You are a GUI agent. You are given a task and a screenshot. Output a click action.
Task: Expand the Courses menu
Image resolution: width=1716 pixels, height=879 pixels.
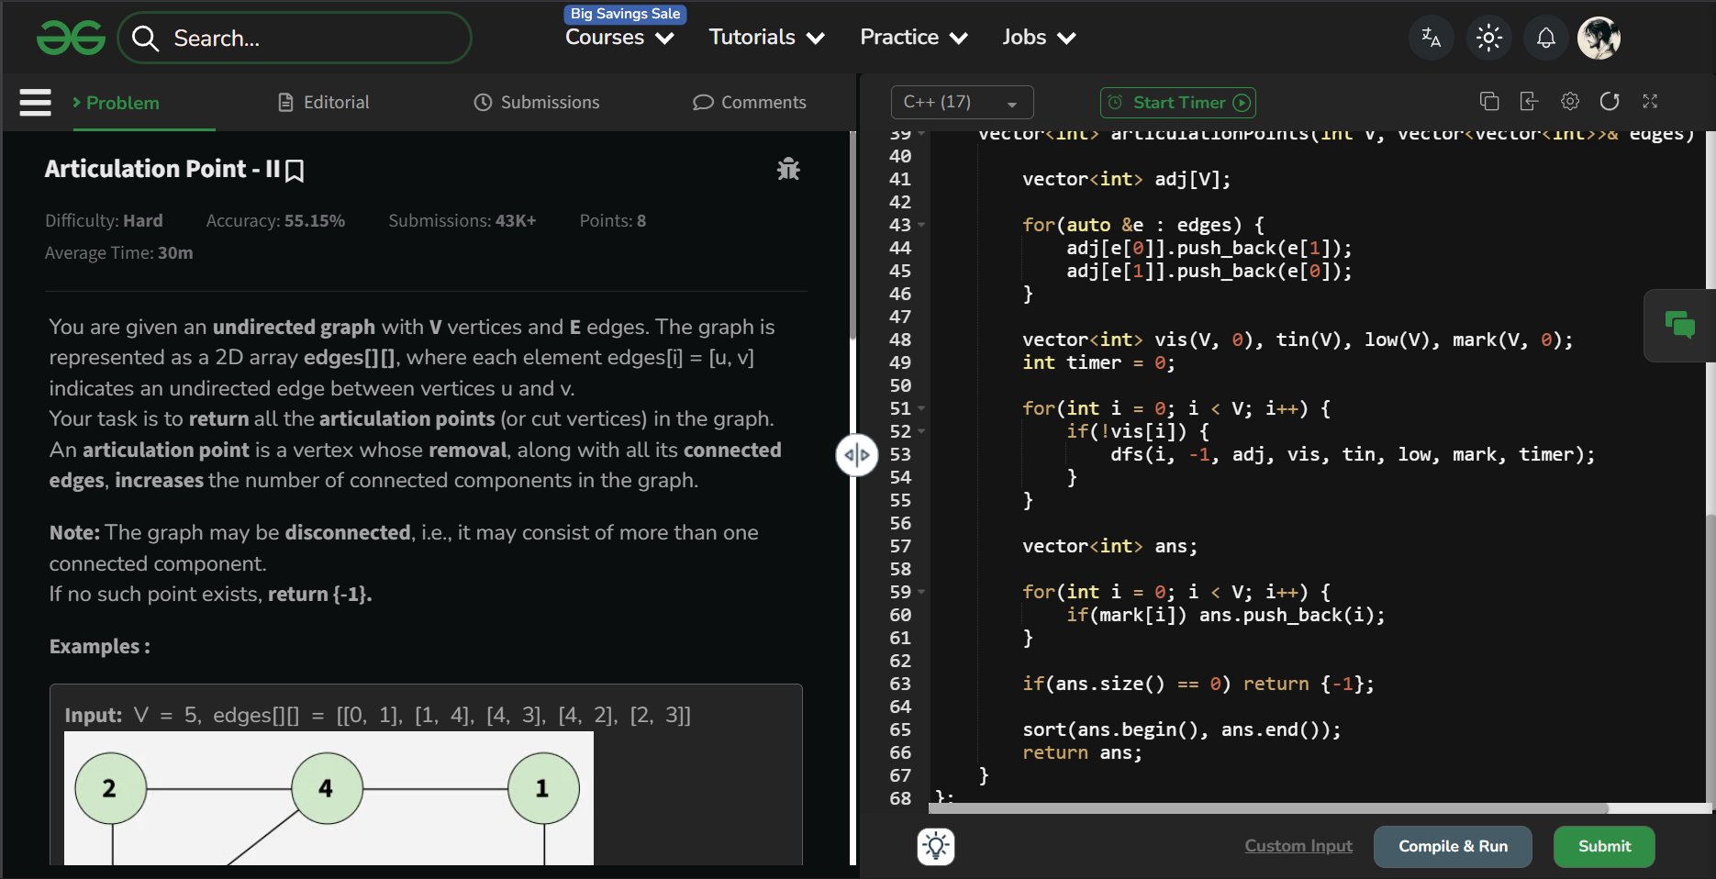point(619,38)
